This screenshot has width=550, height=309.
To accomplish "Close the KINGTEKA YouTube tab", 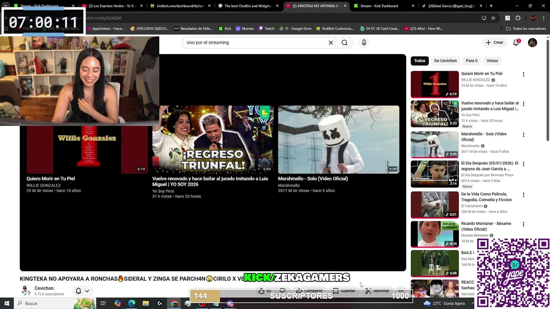I will [345, 6].
